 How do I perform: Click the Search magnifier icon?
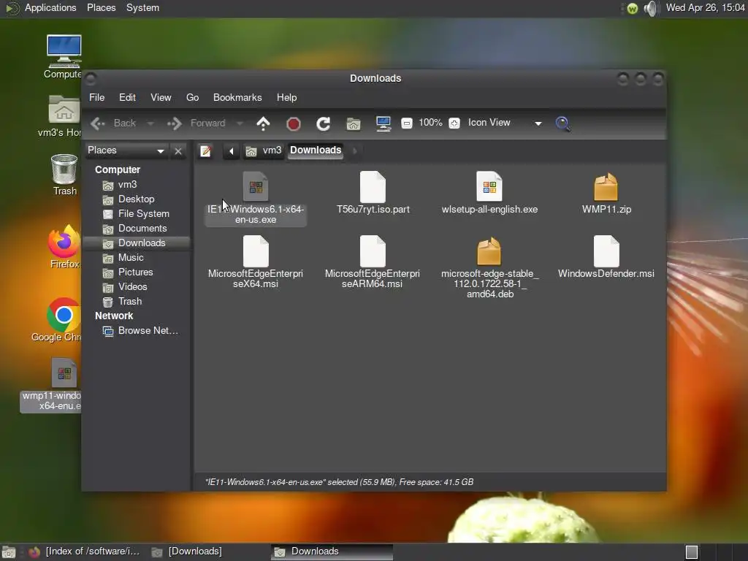pos(563,123)
